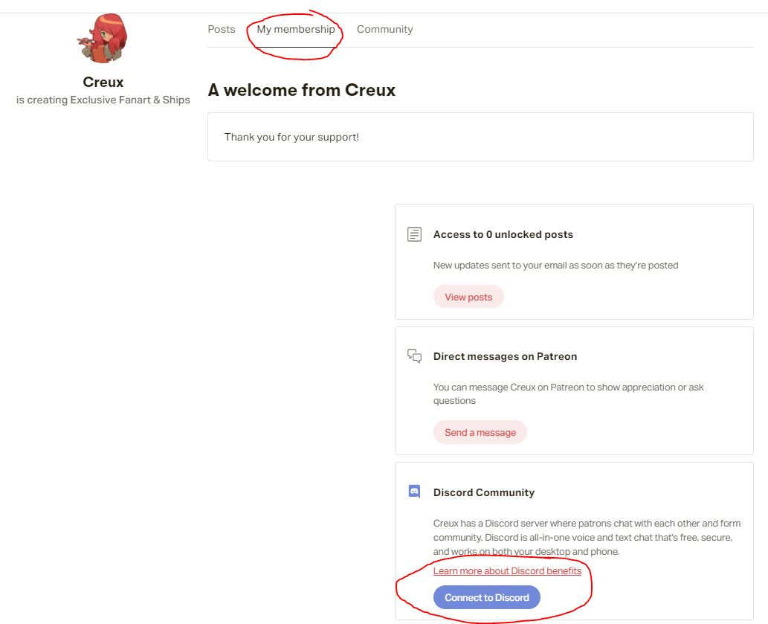Image resolution: width=768 pixels, height=624 pixels.
Task: Click the Discord logo icon
Action: (x=414, y=492)
